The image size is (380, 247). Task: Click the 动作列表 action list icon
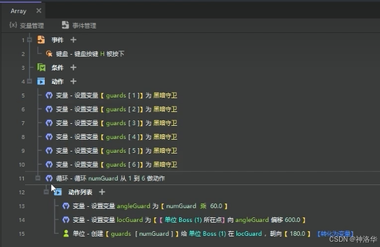58,192
